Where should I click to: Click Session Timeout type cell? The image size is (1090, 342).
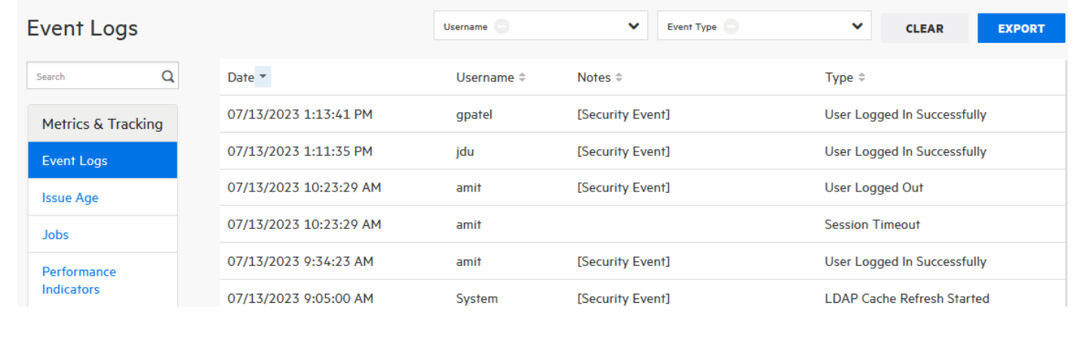tap(873, 224)
